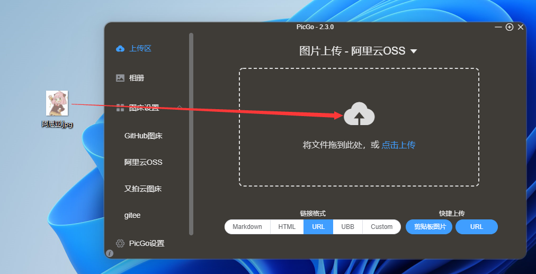Click the dashed drag-and-drop upload area
Screen dimensions: 536x274
coord(359,127)
